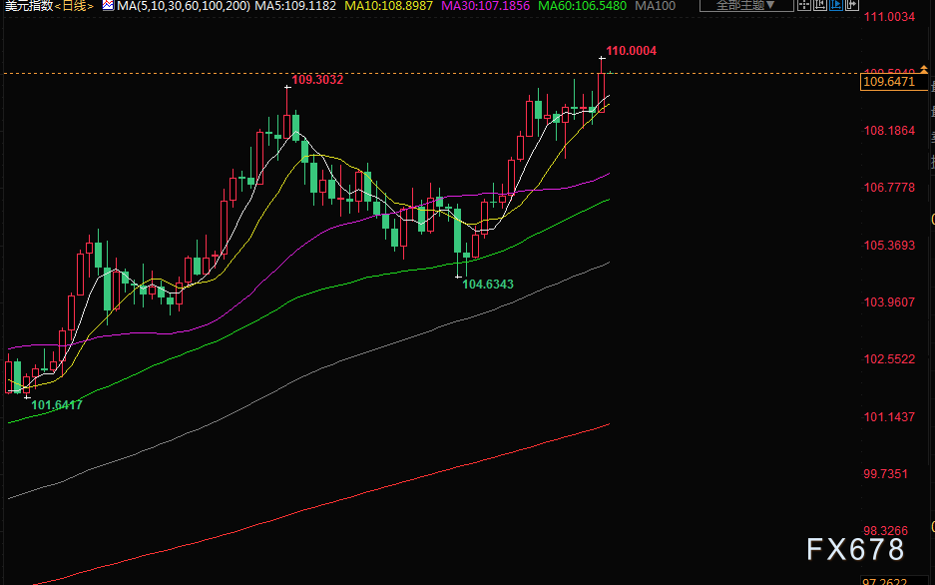Viewport: 935px width, 585px height.
Task: Click the orange double-arrow above the price label
Action: tap(924, 70)
